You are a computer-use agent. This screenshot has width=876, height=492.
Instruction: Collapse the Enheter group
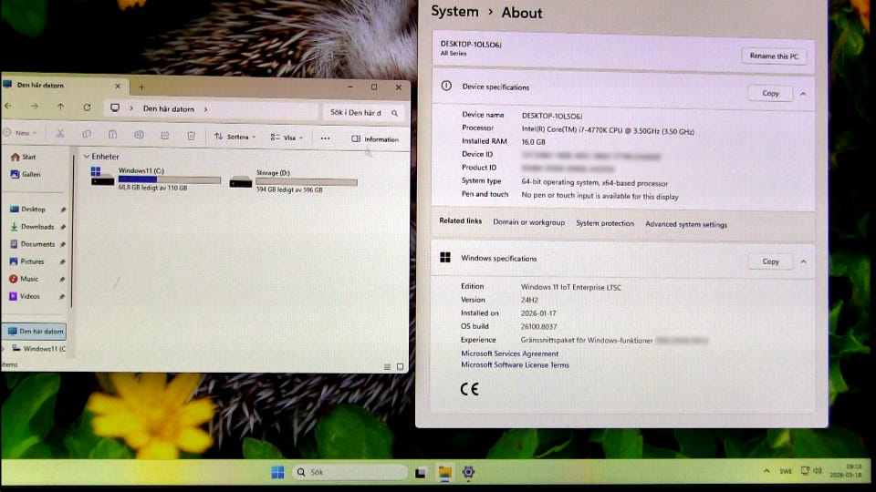(x=86, y=157)
